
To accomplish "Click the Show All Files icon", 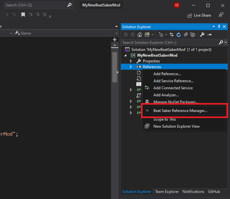I will click(x=193, y=35).
